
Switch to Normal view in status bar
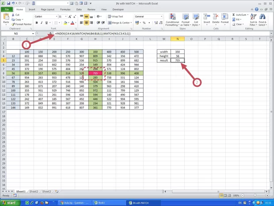coord(221,195)
